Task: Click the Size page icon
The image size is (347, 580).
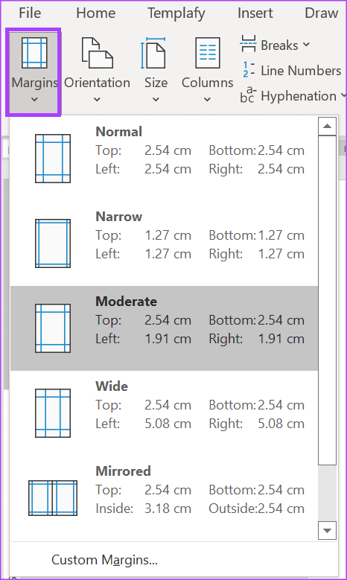Action: pos(153,54)
